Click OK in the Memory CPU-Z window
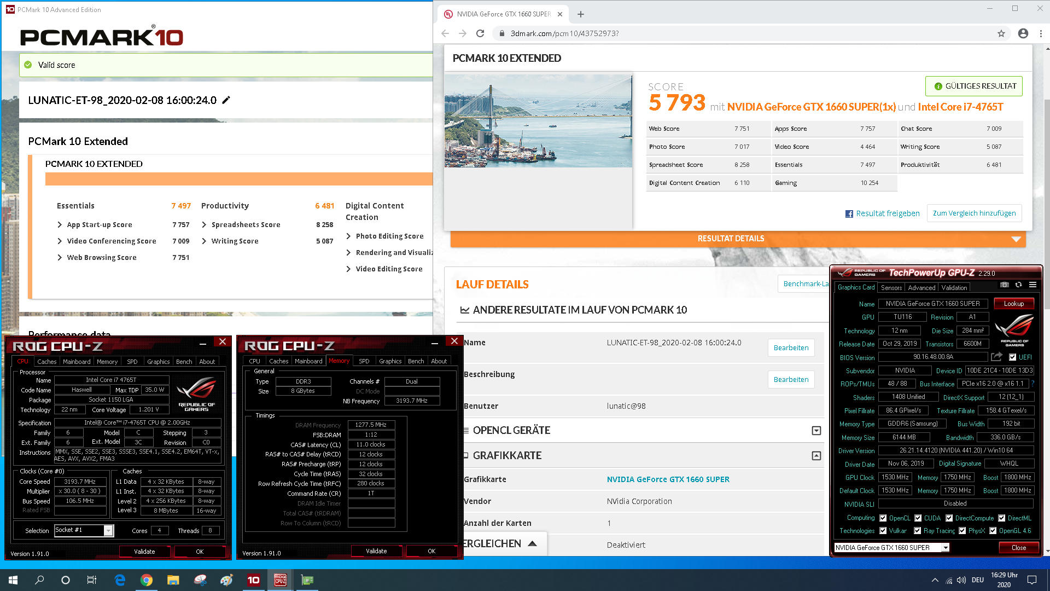 coord(431,551)
